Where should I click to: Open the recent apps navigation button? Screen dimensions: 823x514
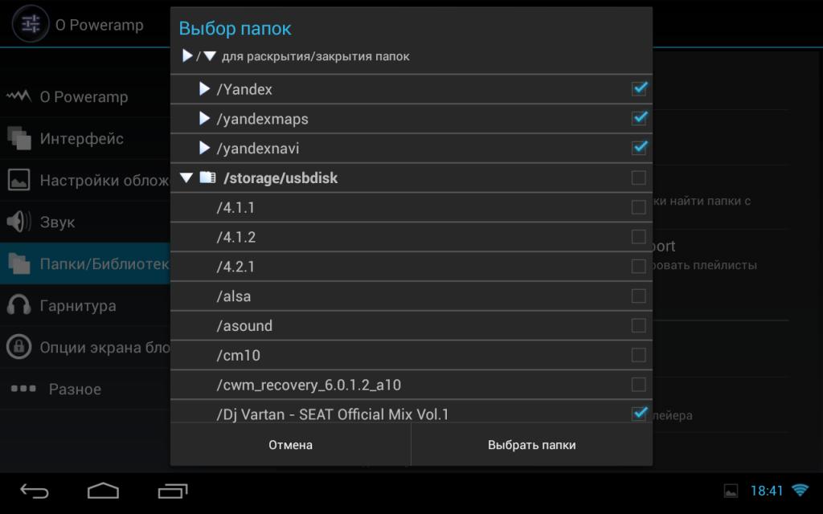coord(173,491)
